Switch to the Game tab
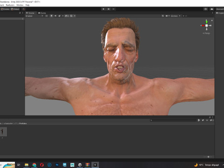Screen dimensions: 224x168 [42, 13]
